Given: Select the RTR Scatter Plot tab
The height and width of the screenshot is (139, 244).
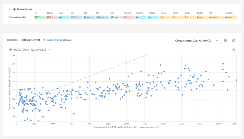Looking at the screenshot, I should click(30, 40).
